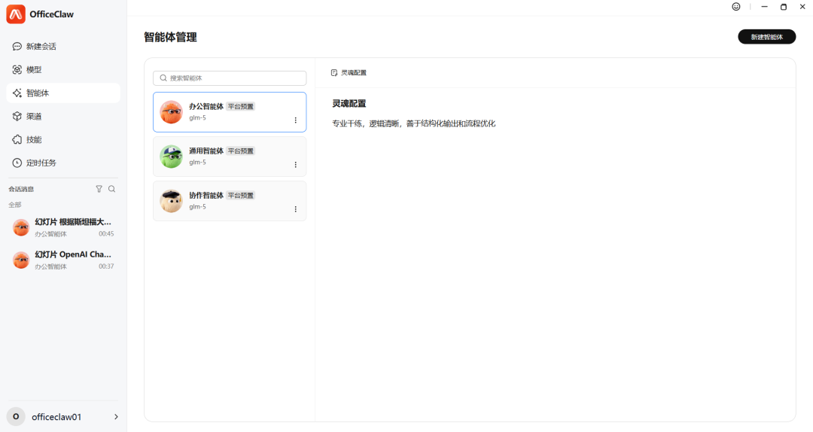Click the OfficeClaw logo icon
Viewport: 813px width, 432px height.
[x=16, y=14]
